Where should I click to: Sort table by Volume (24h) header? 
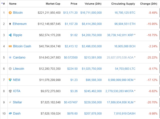[x=93, y=4]
